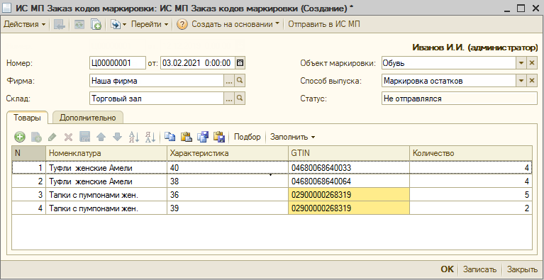Click Туфли женские Амели in row 1
This screenshot has height=280, width=544.
pos(106,168)
